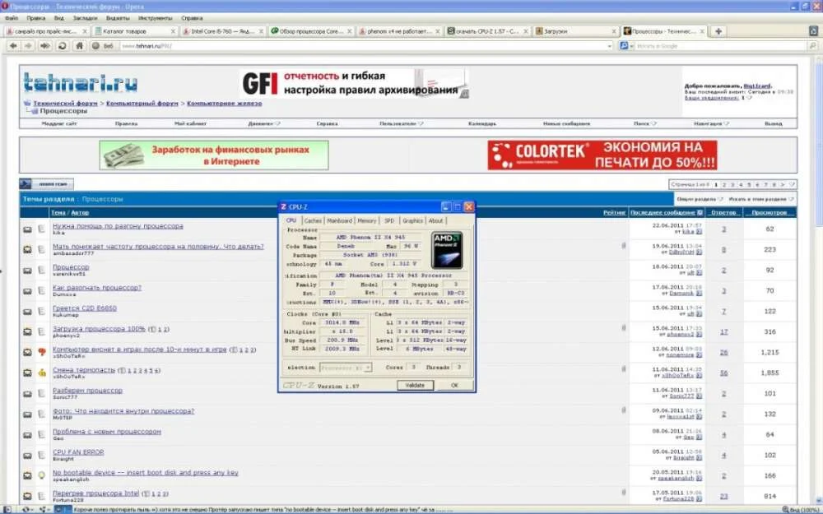Click the GFI banner advertisement
Viewport: 823px width, 514px height.
[x=355, y=83]
